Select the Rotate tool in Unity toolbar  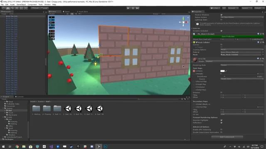(x=12, y=8)
